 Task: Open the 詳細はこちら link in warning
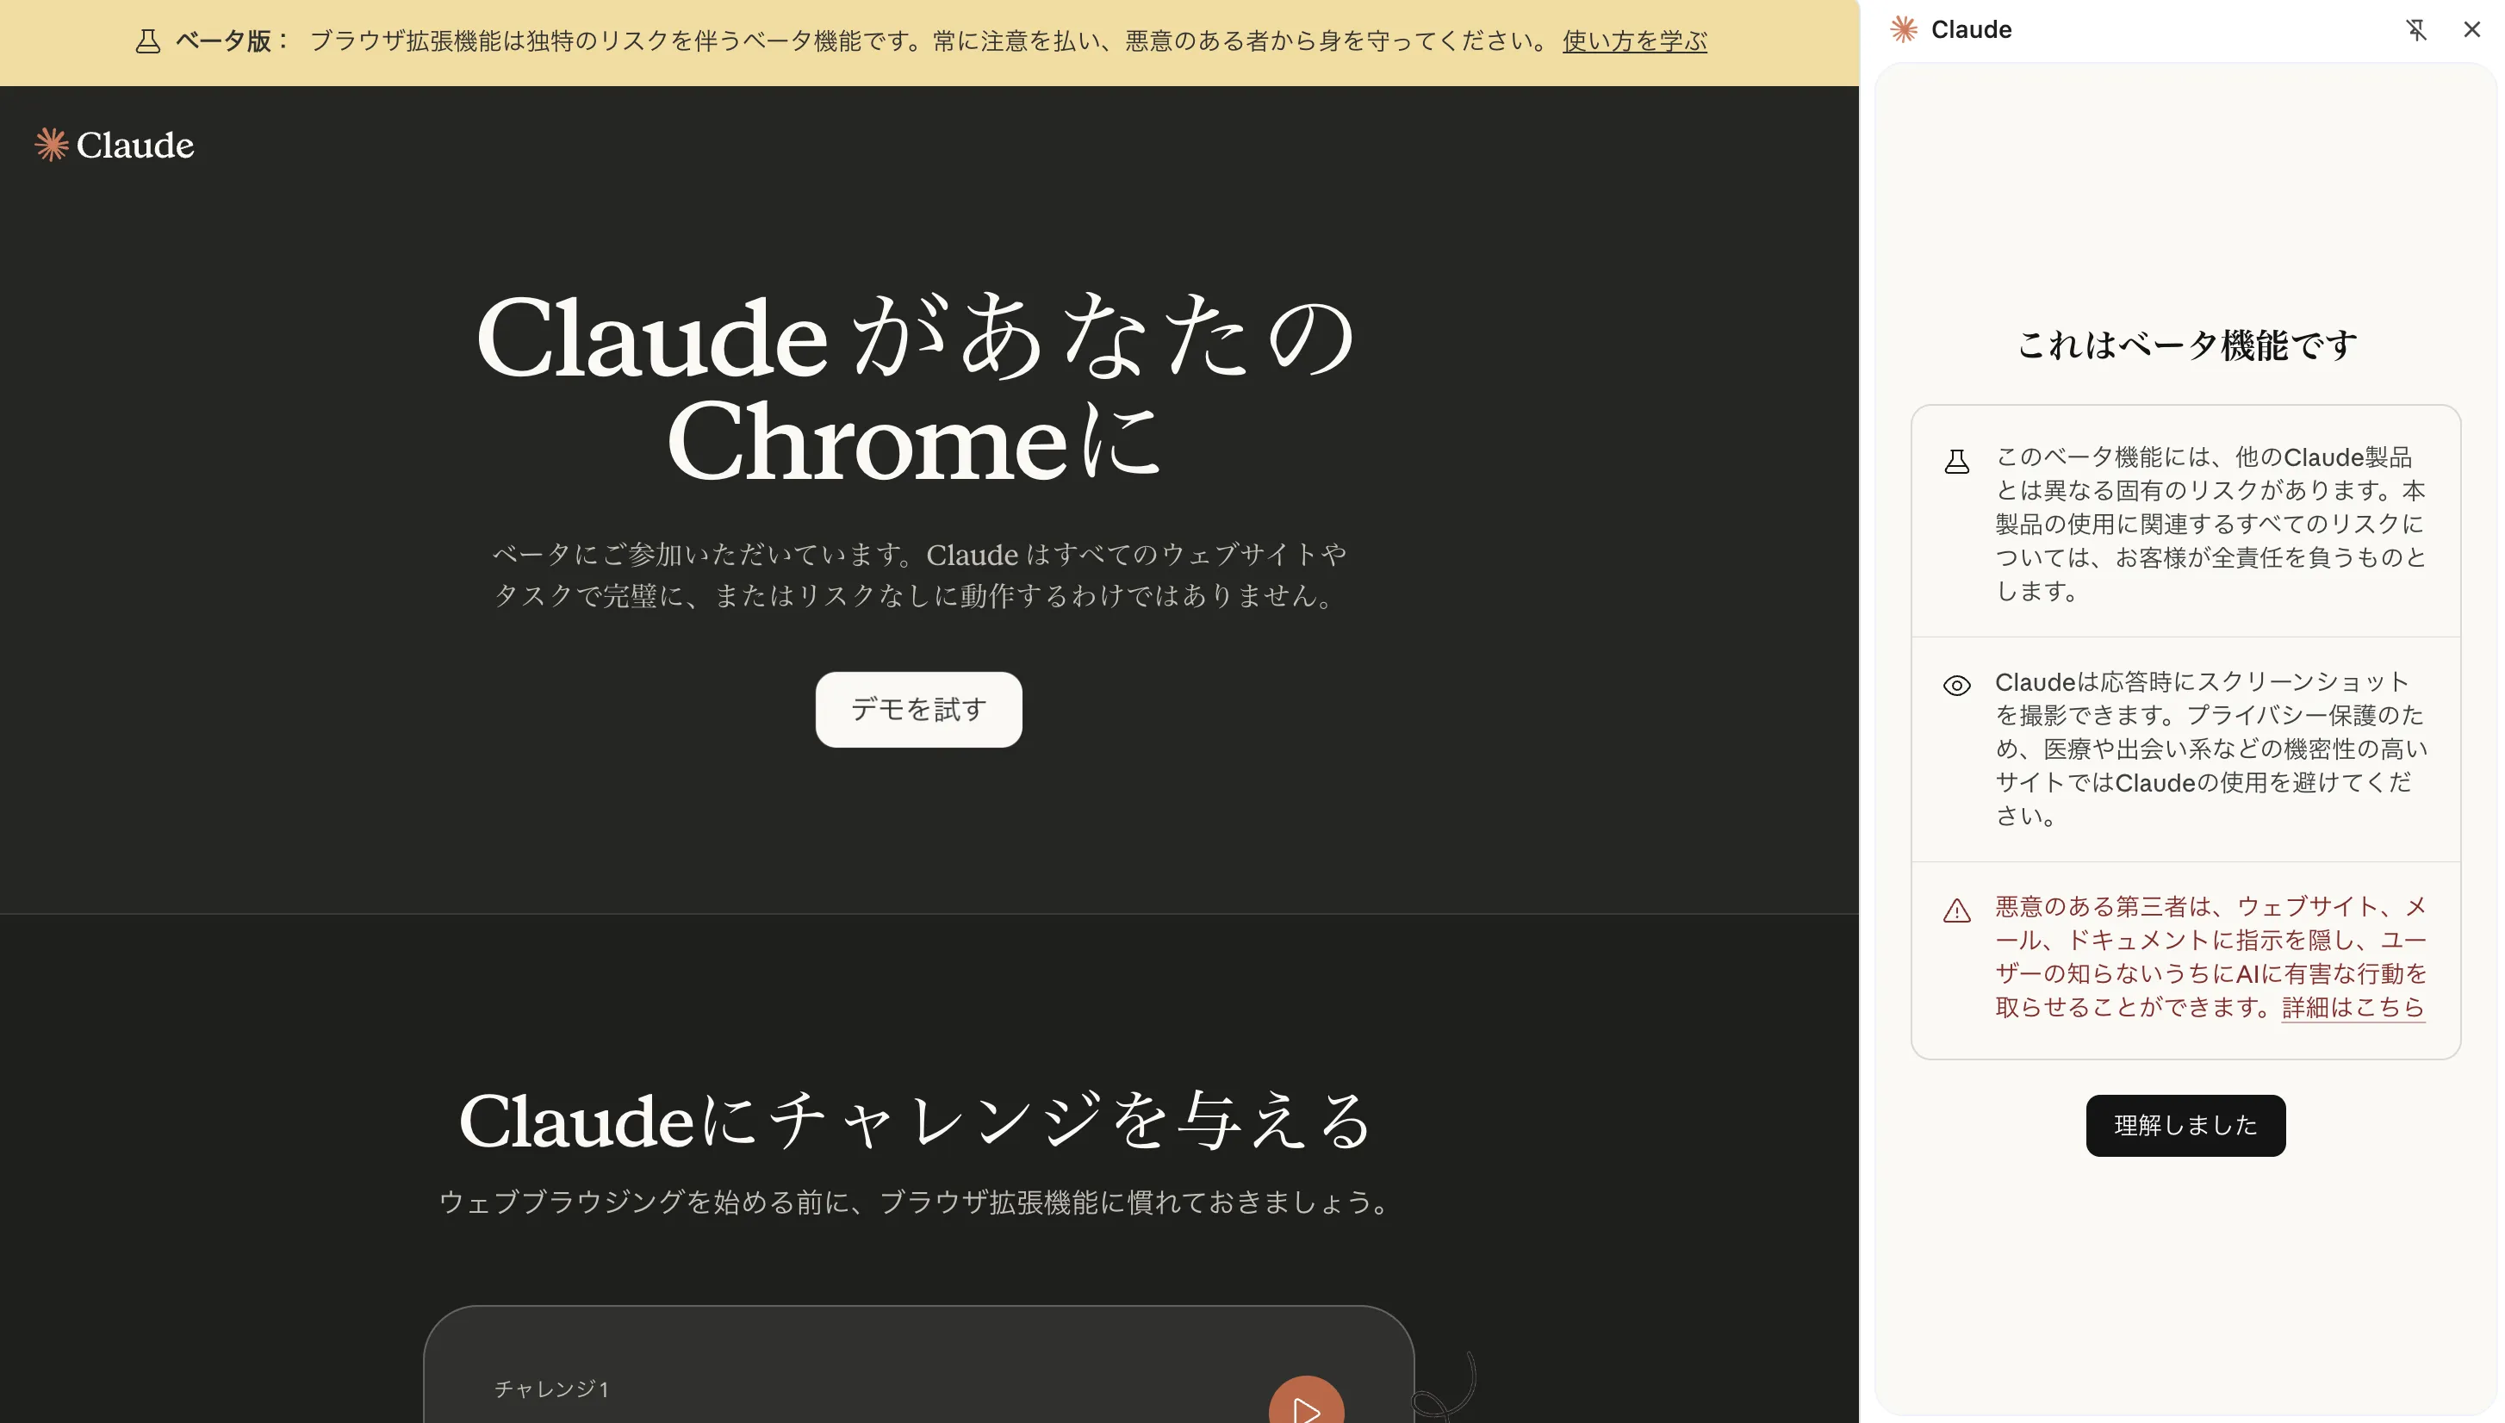tap(2353, 1007)
